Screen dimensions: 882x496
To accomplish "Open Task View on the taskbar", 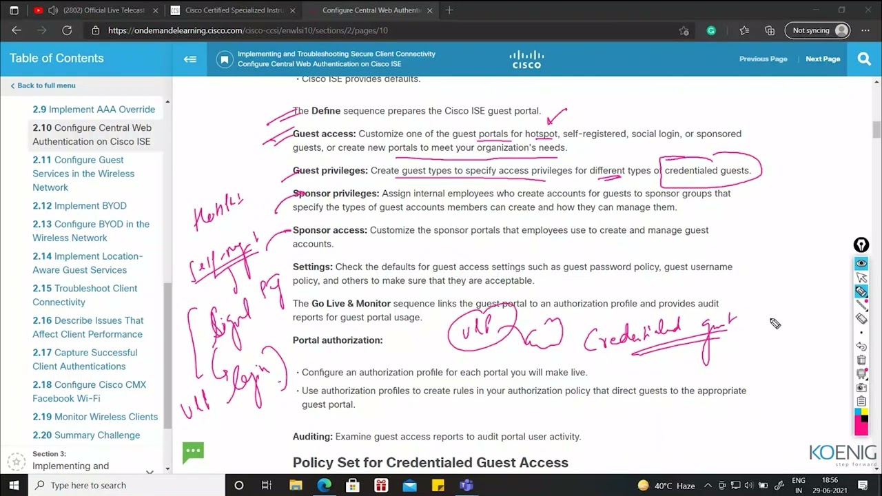I will click(267, 486).
